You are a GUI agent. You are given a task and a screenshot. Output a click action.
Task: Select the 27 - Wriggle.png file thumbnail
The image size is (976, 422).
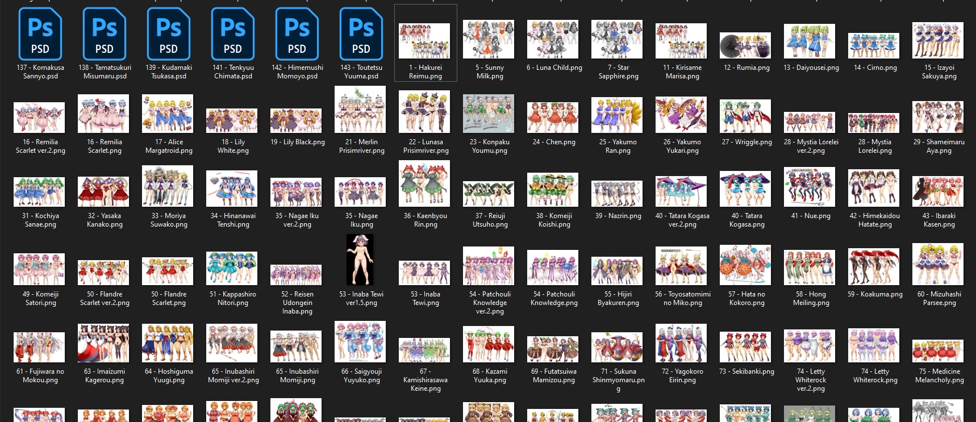point(745,116)
